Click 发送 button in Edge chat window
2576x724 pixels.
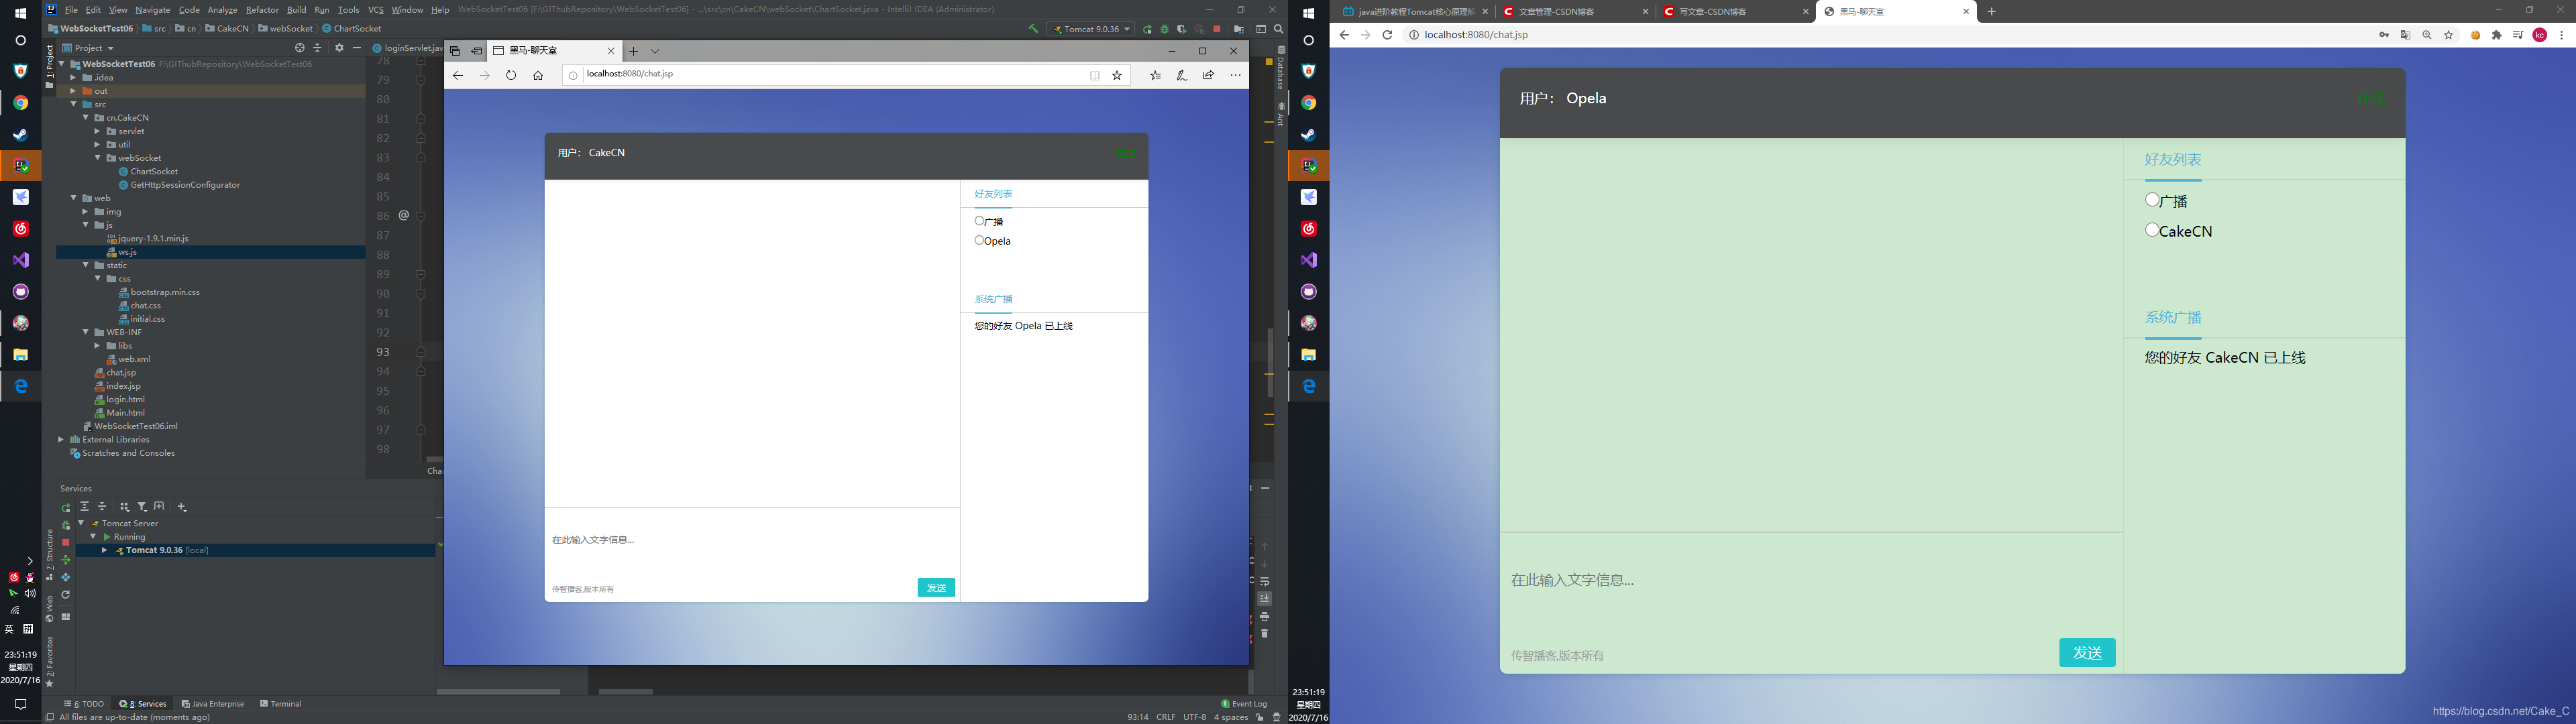(x=936, y=588)
